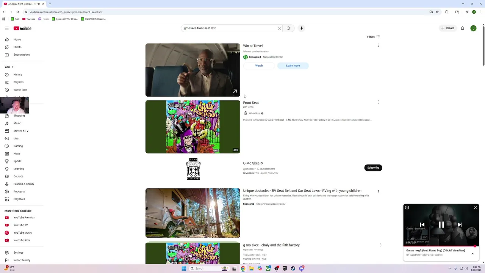The height and width of the screenshot is (273, 485).
Task: Open the G-Mo Skee channel avatar
Action: click(193, 169)
